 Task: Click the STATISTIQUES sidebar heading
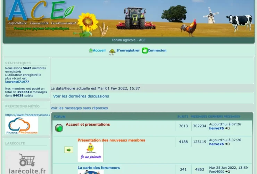[18, 63]
